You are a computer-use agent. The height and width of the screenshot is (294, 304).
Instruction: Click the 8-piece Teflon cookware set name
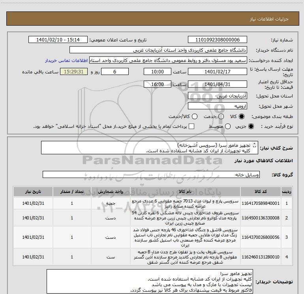click(185, 257)
